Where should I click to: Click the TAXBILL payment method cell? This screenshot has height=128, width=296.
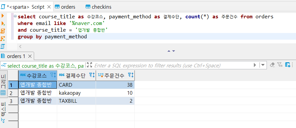[77, 101]
